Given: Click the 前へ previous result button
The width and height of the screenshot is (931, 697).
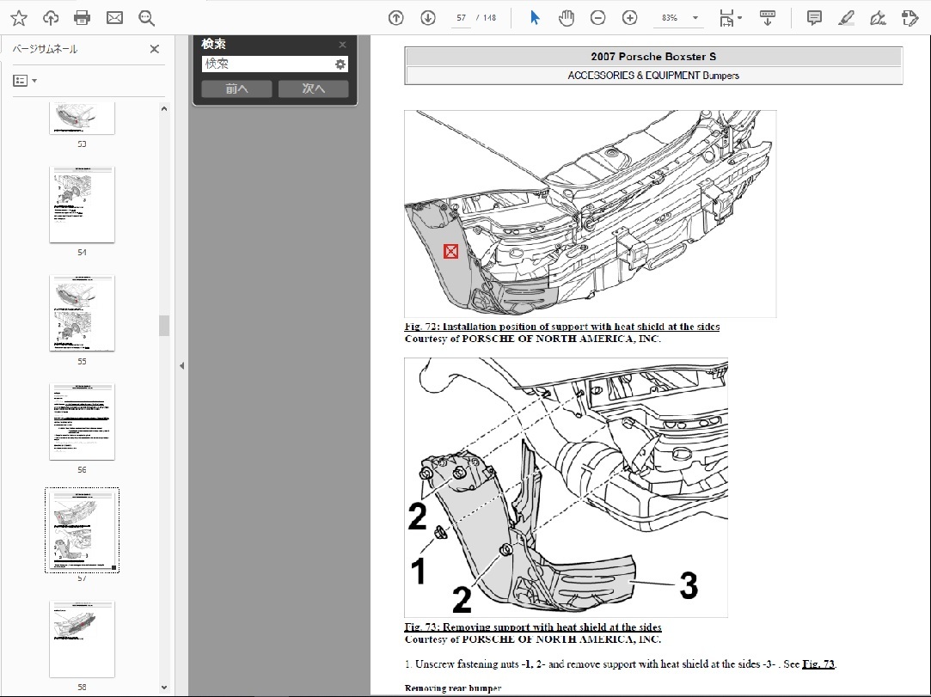Looking at the screenshot, I should (237, 89).
